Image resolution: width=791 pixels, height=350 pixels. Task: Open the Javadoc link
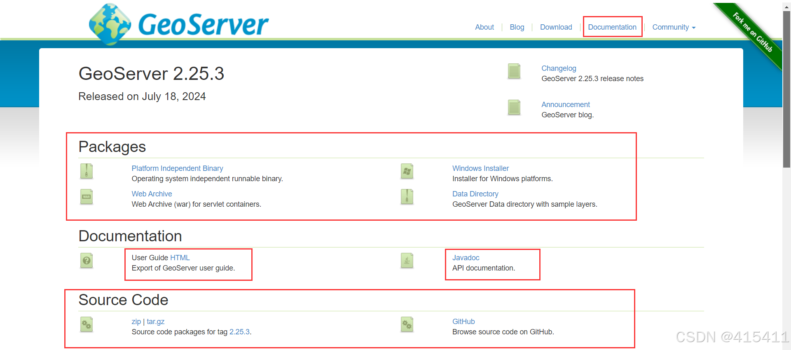coord(466,258)
